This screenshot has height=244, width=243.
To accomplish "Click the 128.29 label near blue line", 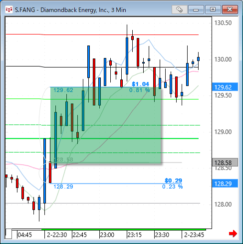I will 63,186.
